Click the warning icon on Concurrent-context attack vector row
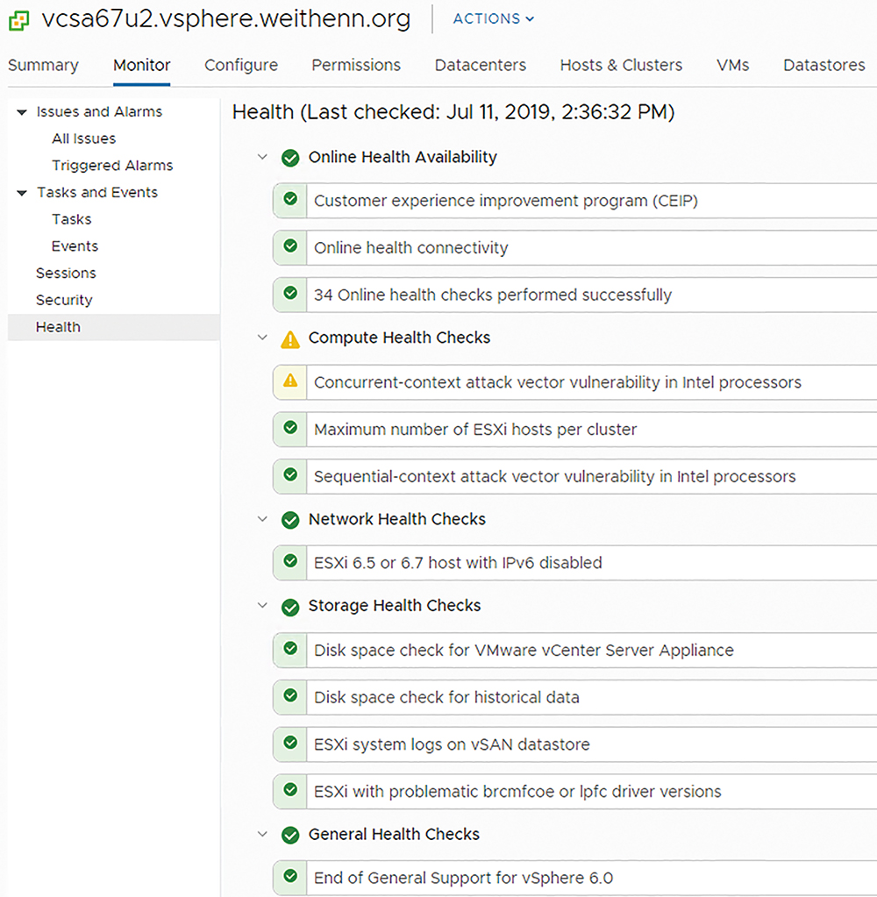The image size is (877, 897). (x=290, y=381)
